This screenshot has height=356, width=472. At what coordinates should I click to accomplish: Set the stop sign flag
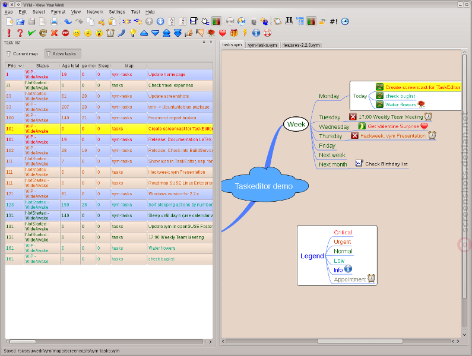coord(65,33)
